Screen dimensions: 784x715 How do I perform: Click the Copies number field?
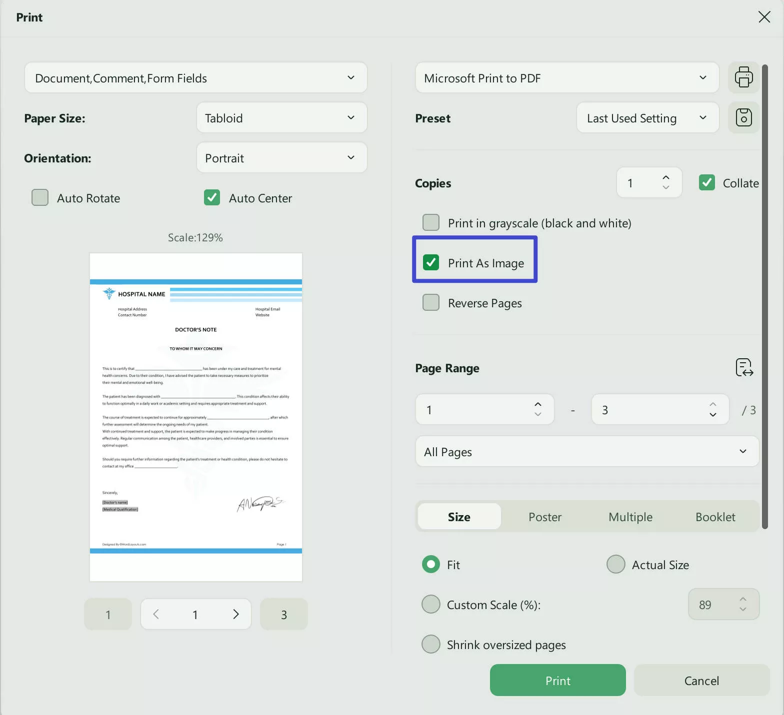649,182
